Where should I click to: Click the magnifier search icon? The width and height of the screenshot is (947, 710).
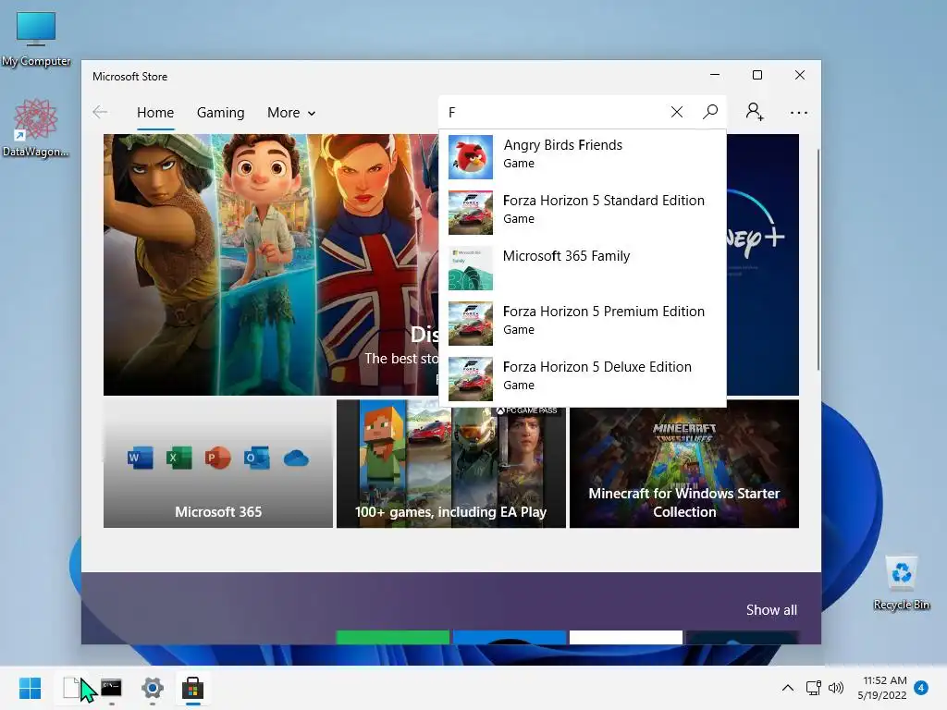point(710,112)
